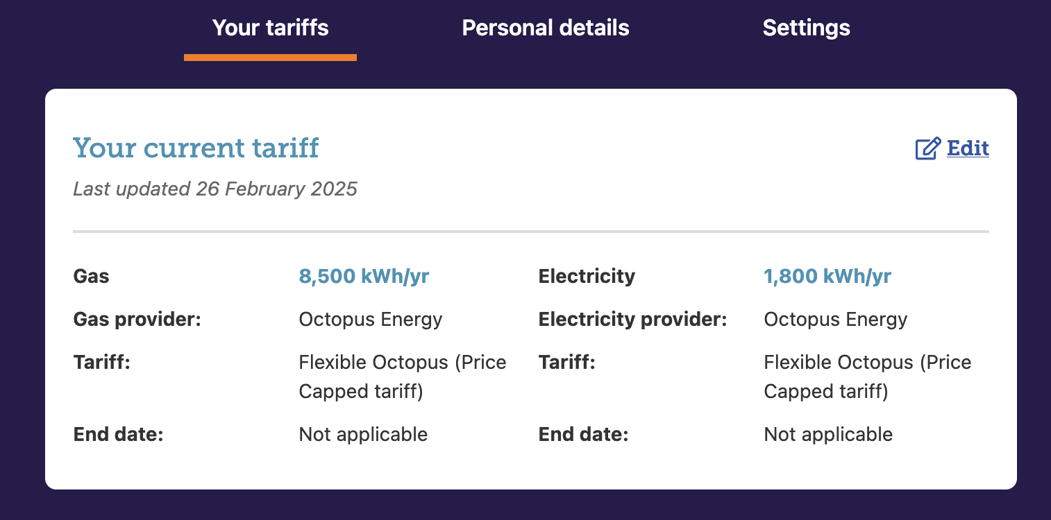Select the Your tariffs tab
The height and width of the screenshot is (520, 1051).
[270, 28]
